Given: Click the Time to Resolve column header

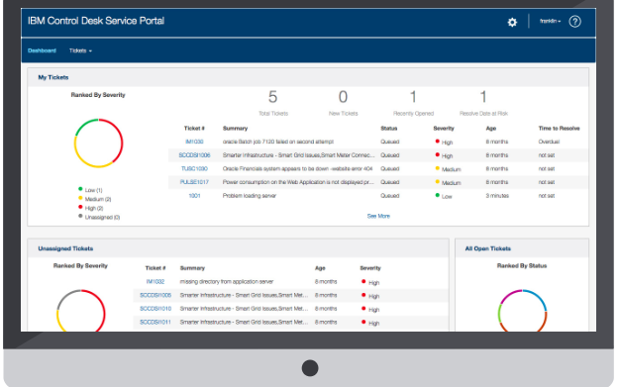Looking at the screenshot, I should 559,128.
